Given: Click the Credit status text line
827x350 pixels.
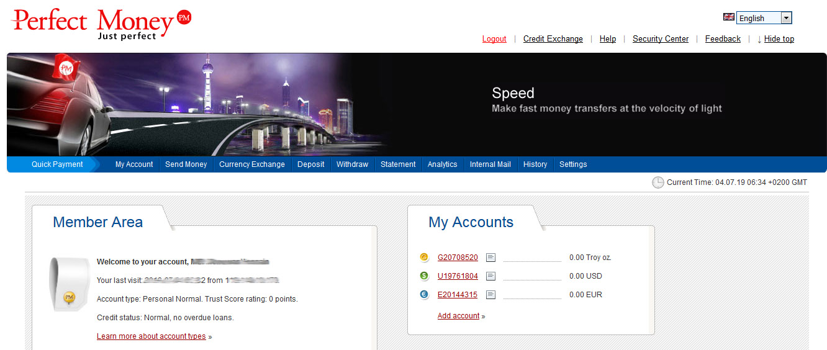Looking at the screenshot, I should 165,318.
